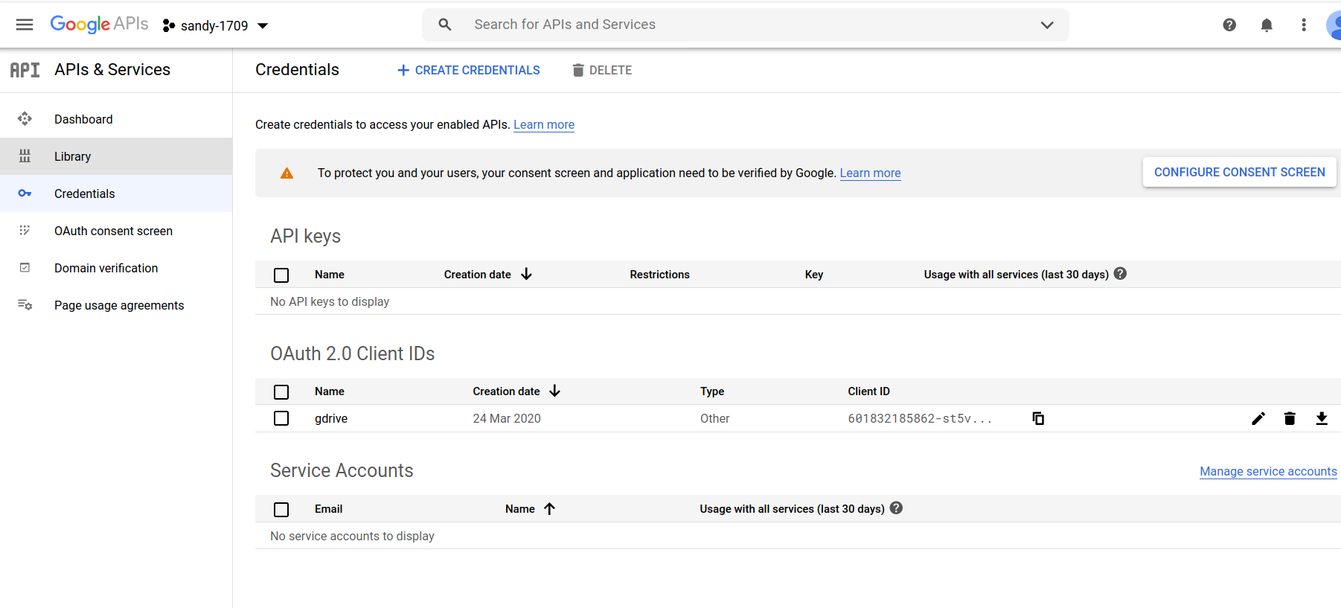This screenshot has width=1341, height=608.
Task: Open the Dashboard sidebar item
Action: pos(83,119)
